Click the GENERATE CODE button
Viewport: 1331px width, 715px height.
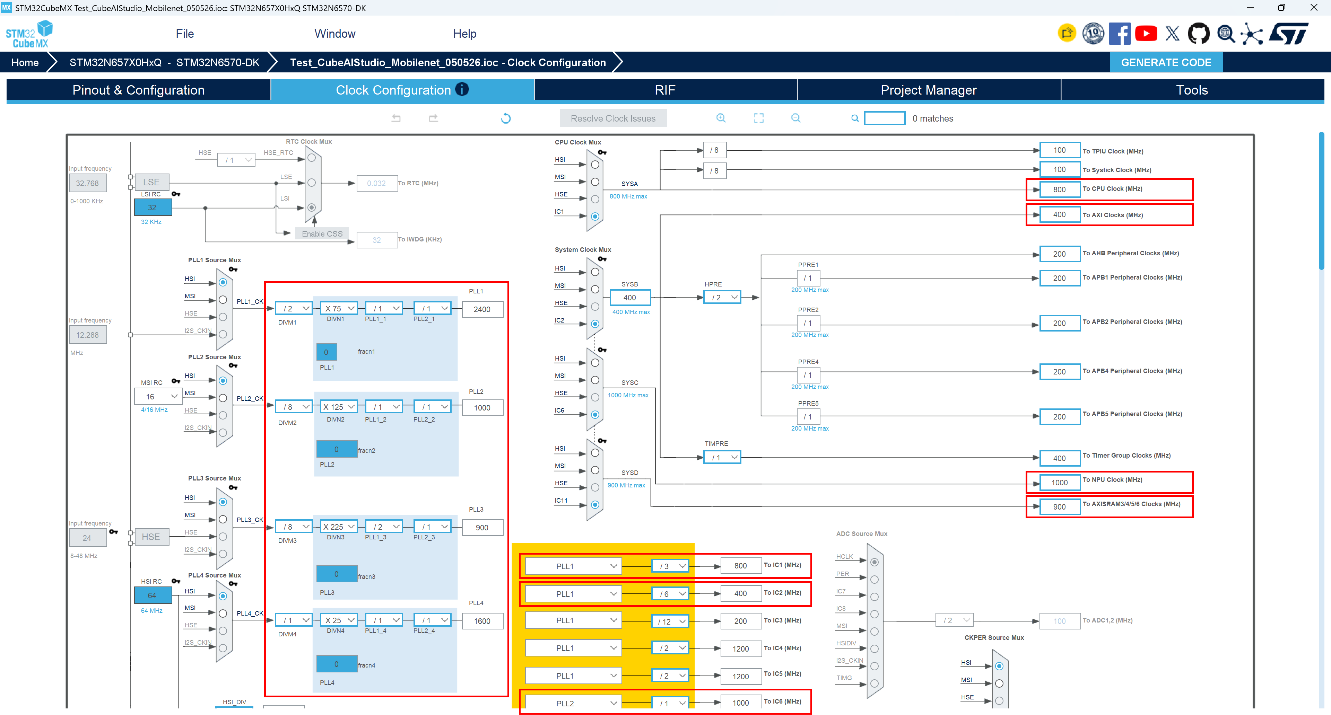(1166, 62)
